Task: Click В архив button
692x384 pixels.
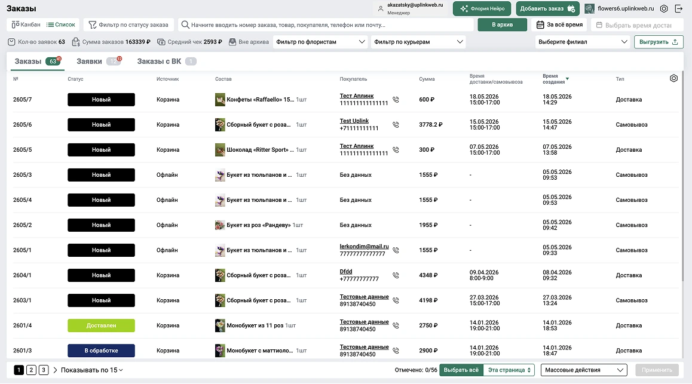Action: pos(502,24)
